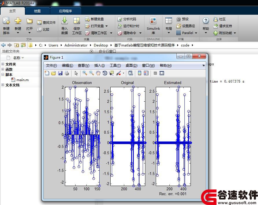This screenshot has width=258, height=205.
Task: Open Figure 1 插入(I) menu
Action: [x=99, y=66]
